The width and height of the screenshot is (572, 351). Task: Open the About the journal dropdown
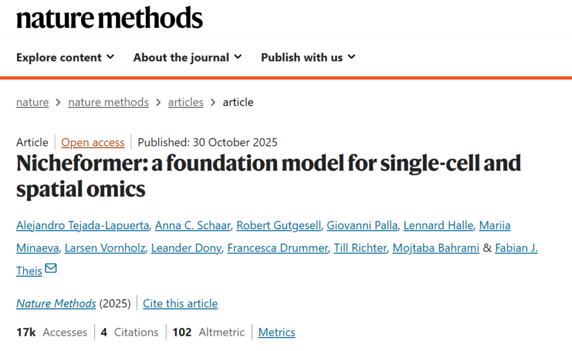[187, 57]
